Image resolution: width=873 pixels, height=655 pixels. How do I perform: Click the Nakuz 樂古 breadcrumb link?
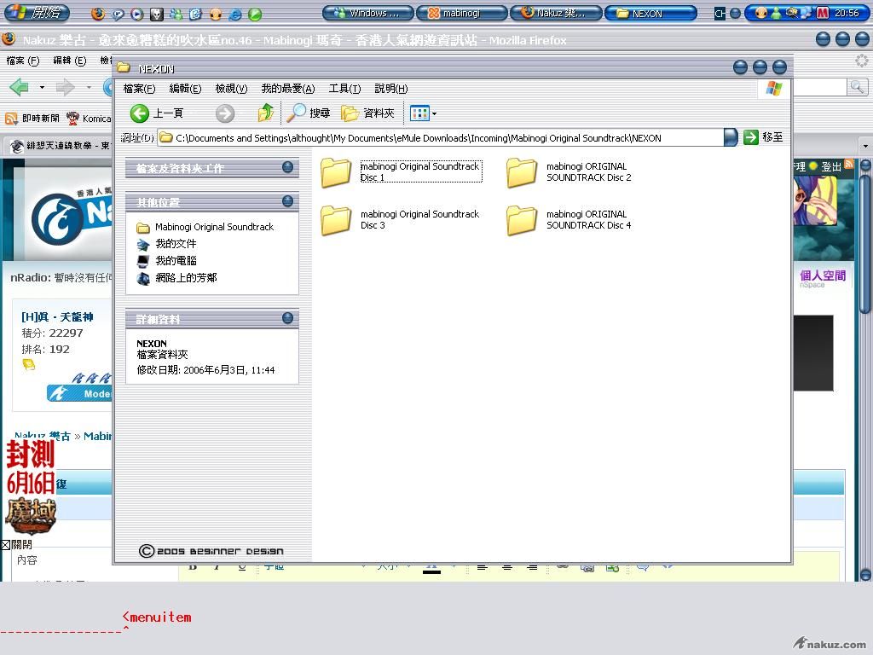(43, 436)
